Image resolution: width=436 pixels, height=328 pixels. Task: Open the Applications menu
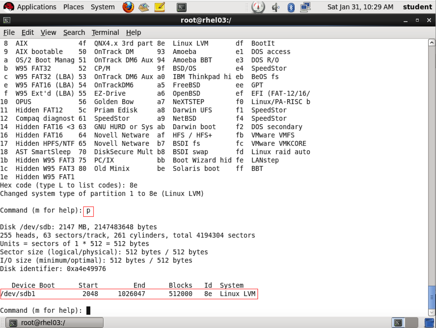(x=37, y=7)
